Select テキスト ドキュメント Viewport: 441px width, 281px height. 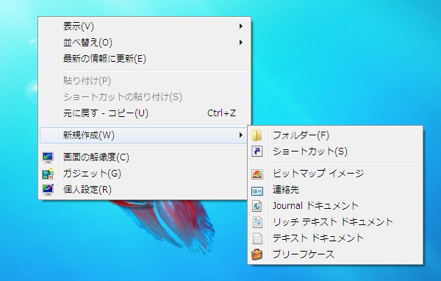point(335,238)
